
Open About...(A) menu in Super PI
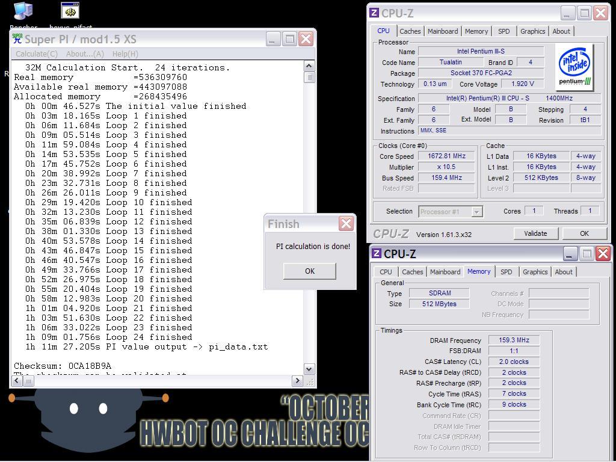click(x=85, y=54)
